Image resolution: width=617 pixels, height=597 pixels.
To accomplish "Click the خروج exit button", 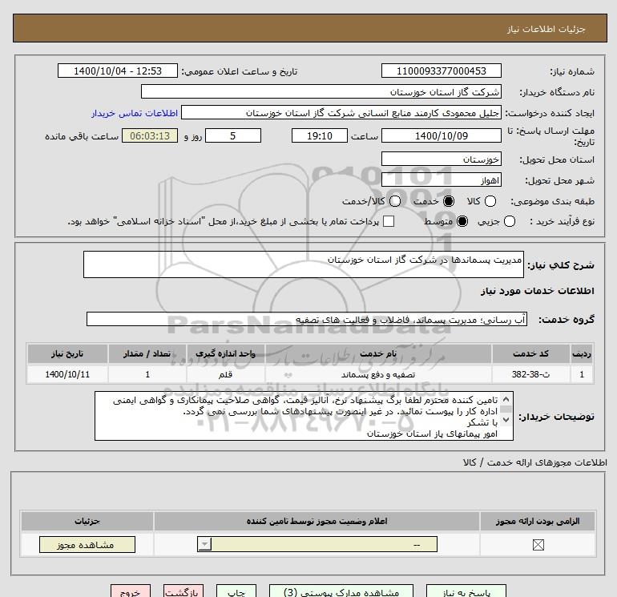I will [131, 592].
